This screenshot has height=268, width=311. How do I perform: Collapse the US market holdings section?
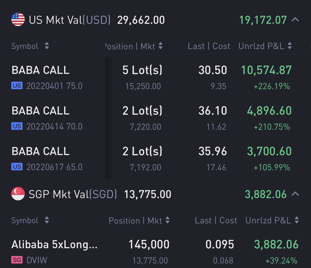click(x=295, y=20)
